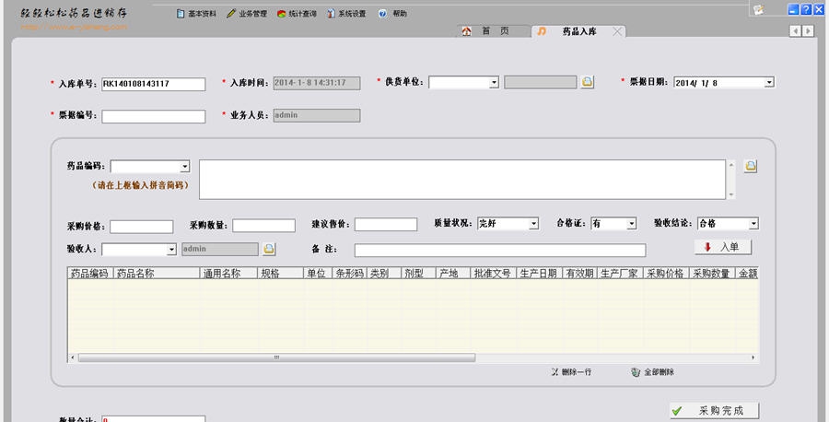Click the 剂型 column header
Viewport: 829px width, 422px height.
click(418, 274)
